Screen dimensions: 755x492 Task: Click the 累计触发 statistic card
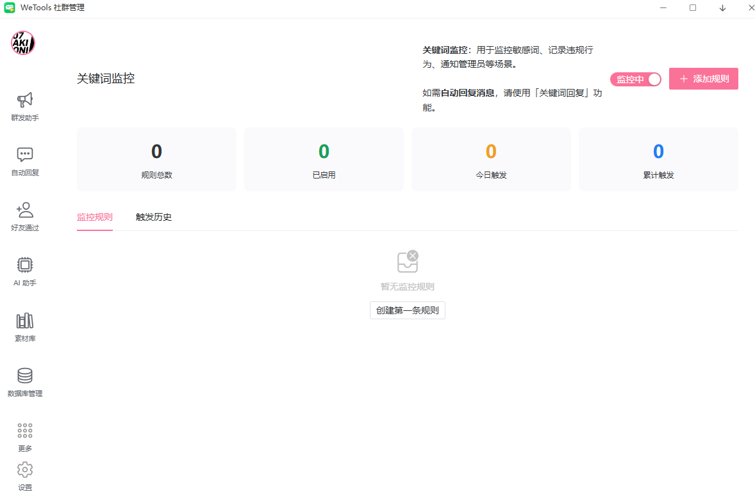coord(658,159)
